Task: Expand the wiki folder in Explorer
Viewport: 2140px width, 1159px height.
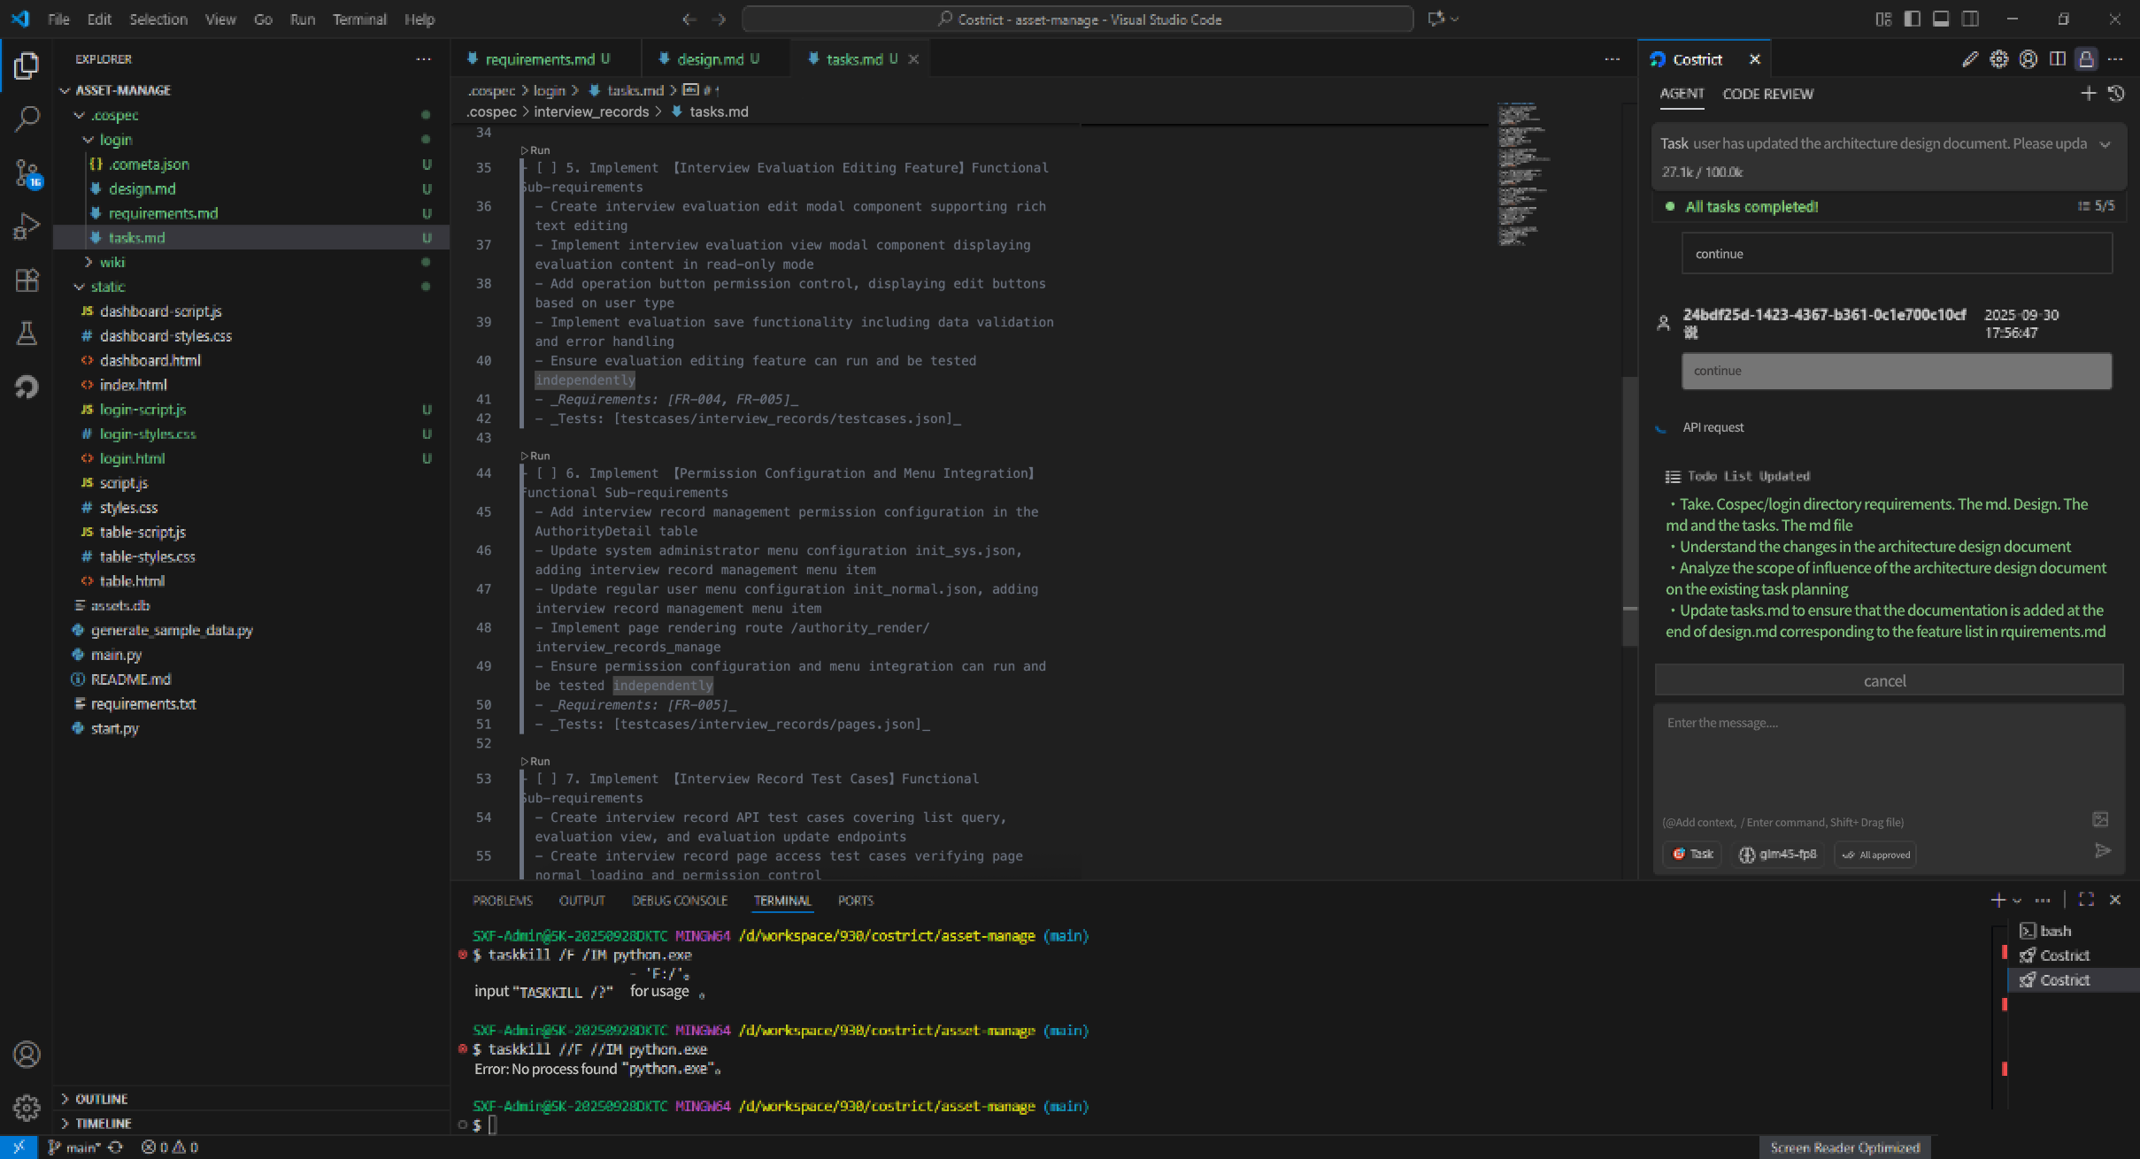Action: point(112,262)
